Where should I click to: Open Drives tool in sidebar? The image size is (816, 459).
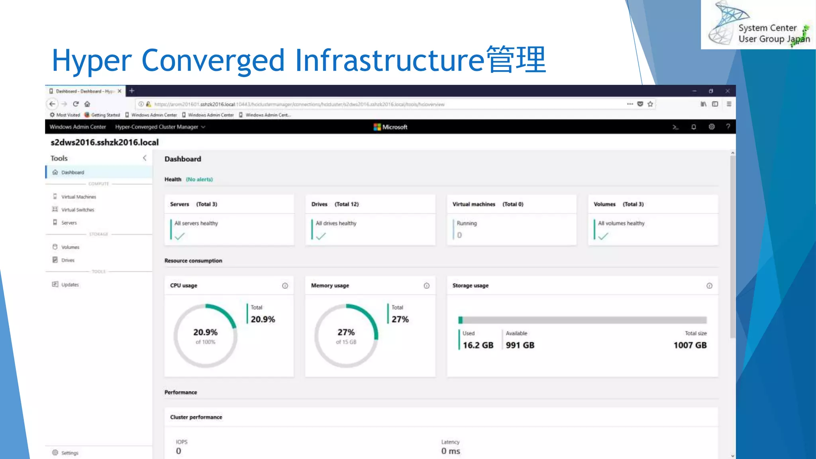pos(99,260)
